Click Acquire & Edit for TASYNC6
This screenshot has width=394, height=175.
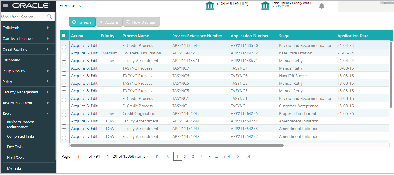pos(84,76)
